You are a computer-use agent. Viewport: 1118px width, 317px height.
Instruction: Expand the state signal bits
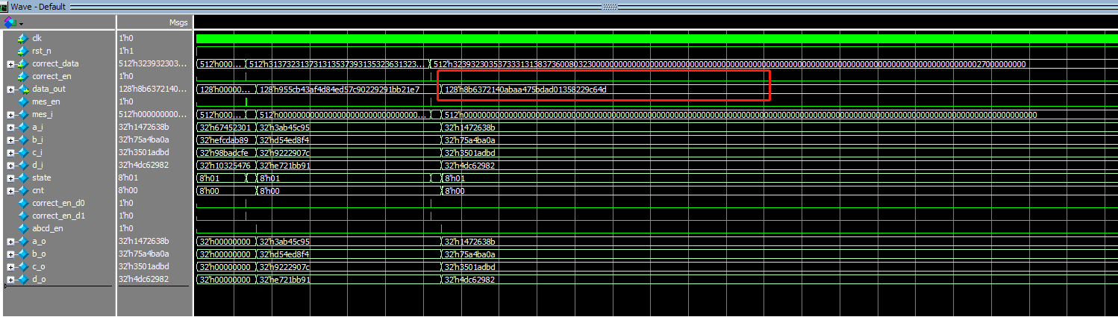10,178
